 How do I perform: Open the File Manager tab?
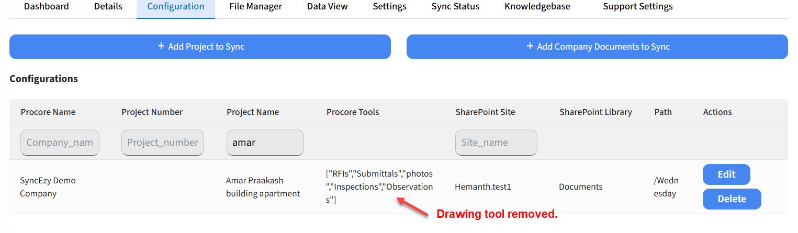[255, 7]
